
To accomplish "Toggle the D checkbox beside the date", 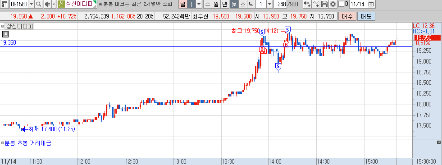I will point(341,4).
